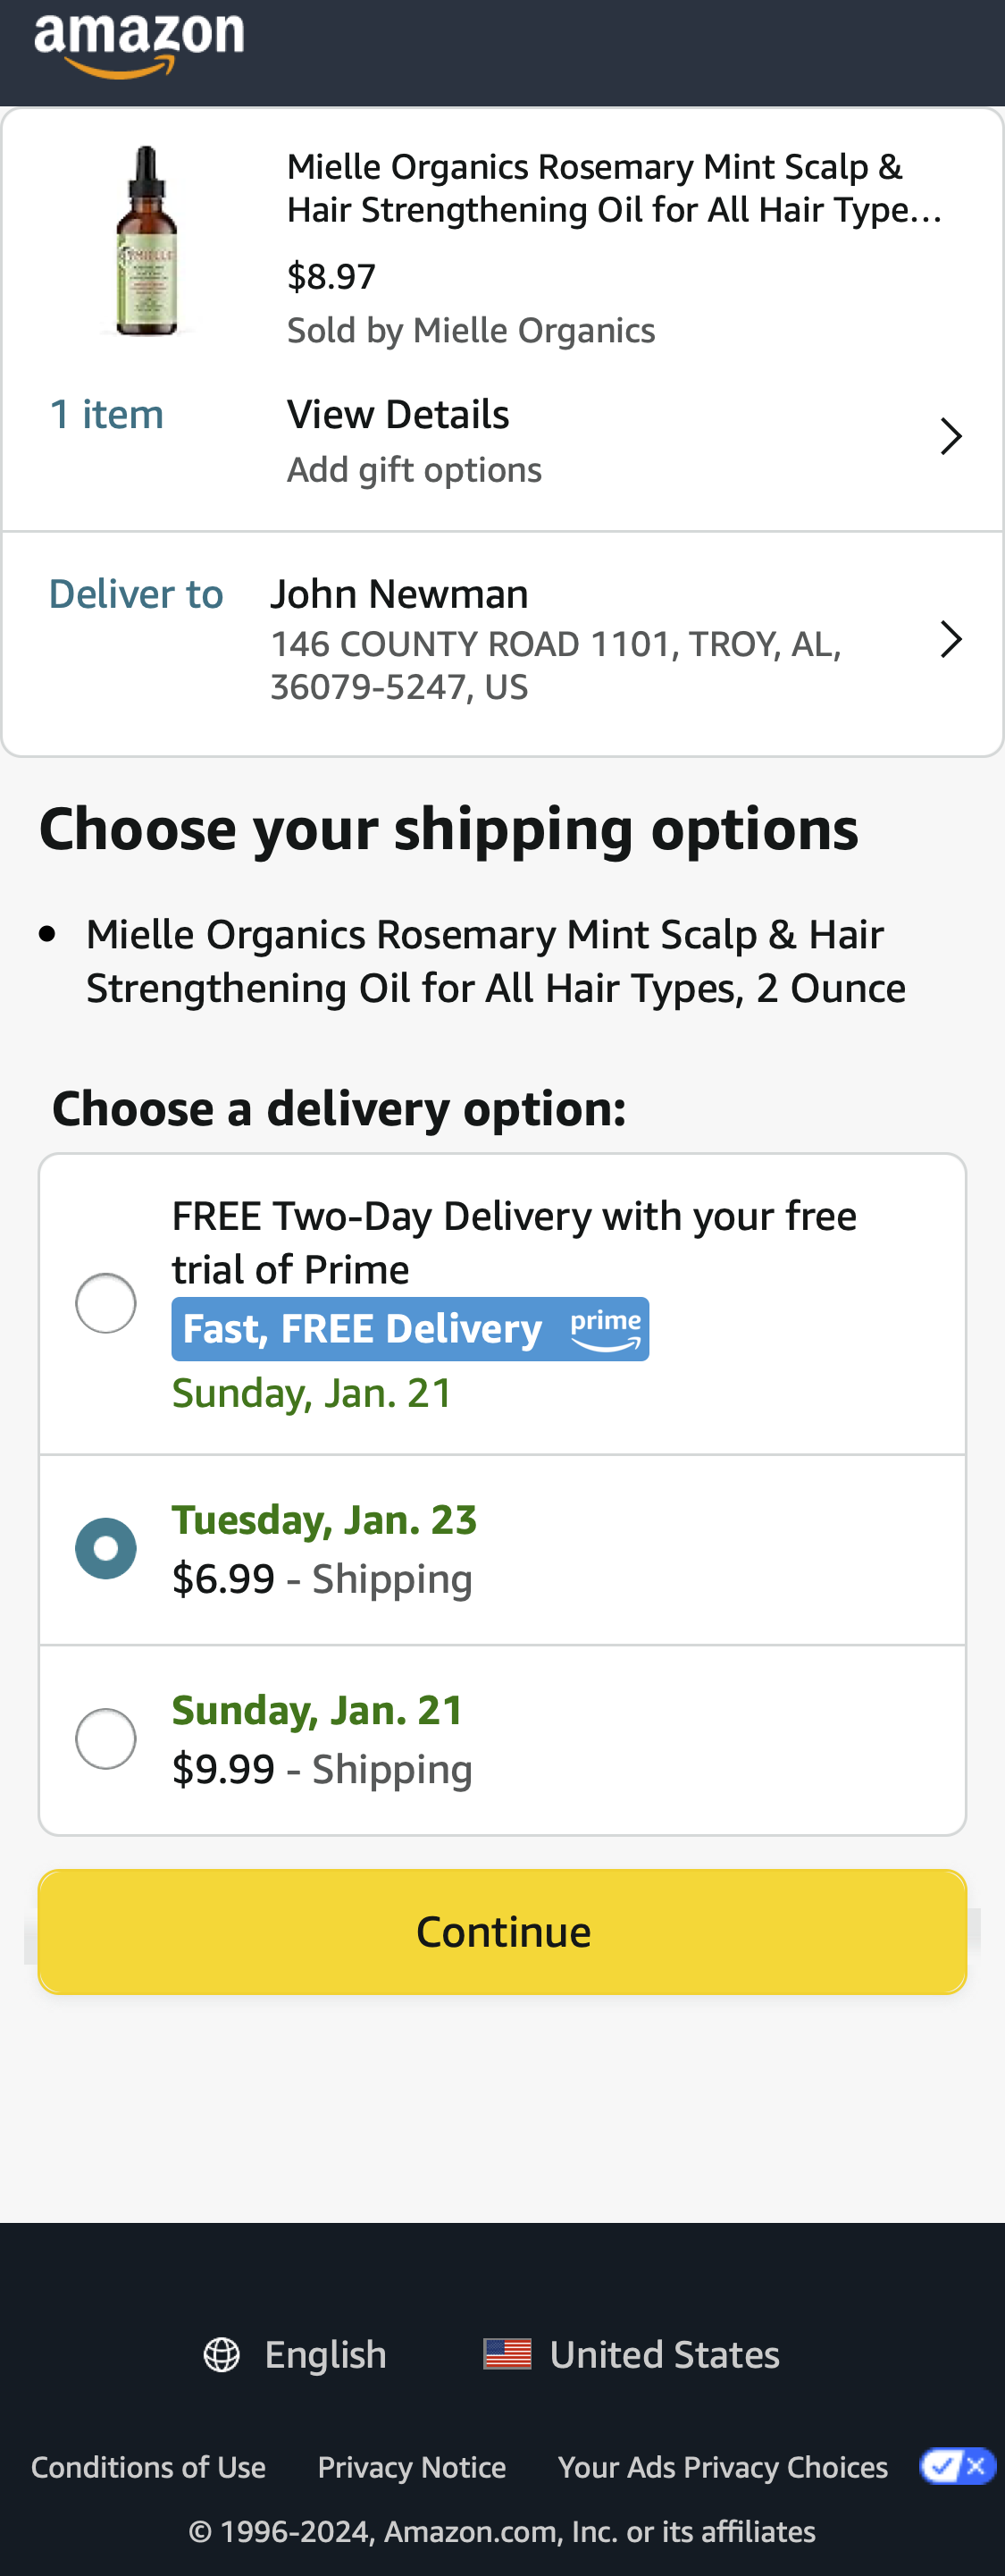Screen dimensions: 1005x2576
Task: Open the Privacy Notice page
Action: pyautogui.click(x=412, y=2465)
